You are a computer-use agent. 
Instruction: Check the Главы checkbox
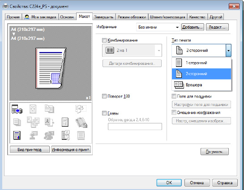click(104, 113)
